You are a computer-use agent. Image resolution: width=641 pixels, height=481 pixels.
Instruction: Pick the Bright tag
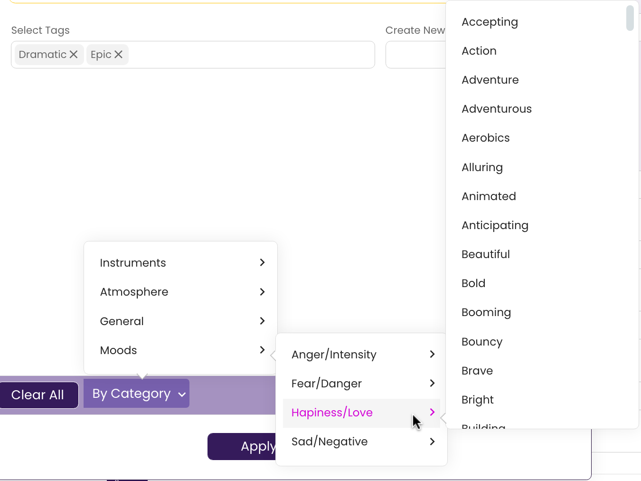point(478,400)
